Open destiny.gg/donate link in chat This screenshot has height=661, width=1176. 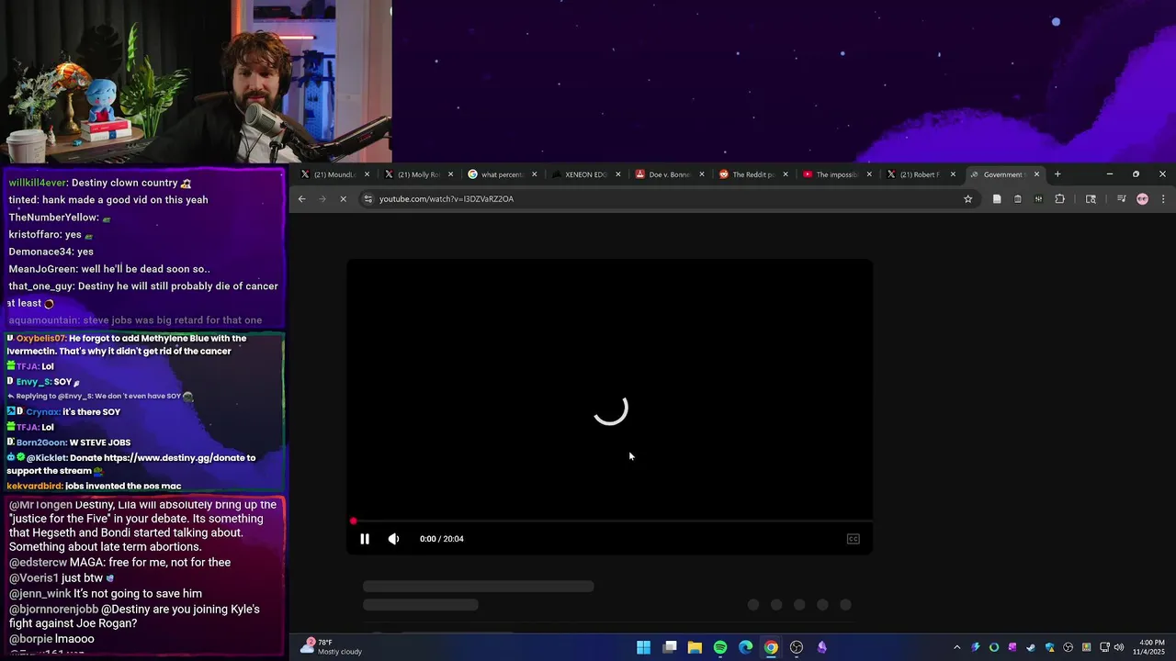(179, 457)
